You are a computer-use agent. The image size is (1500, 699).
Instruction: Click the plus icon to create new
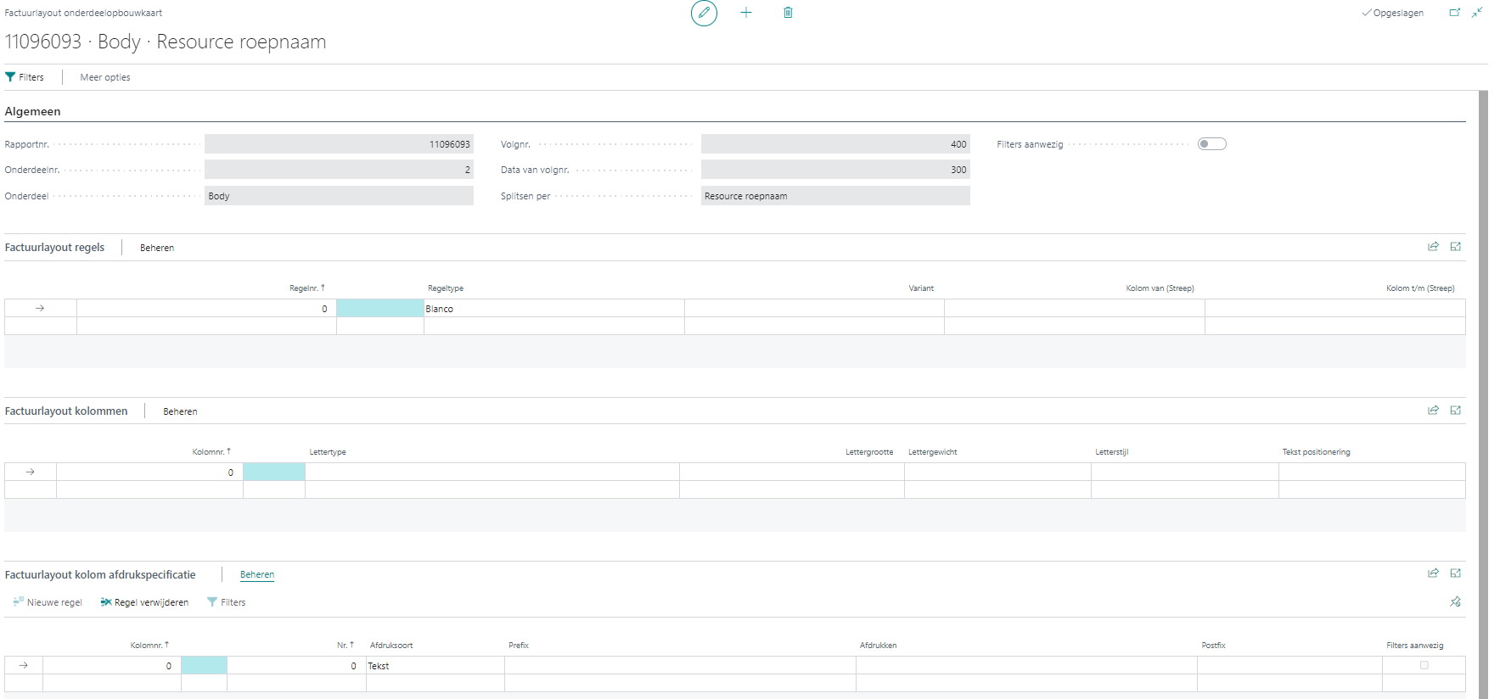(746, 13)
